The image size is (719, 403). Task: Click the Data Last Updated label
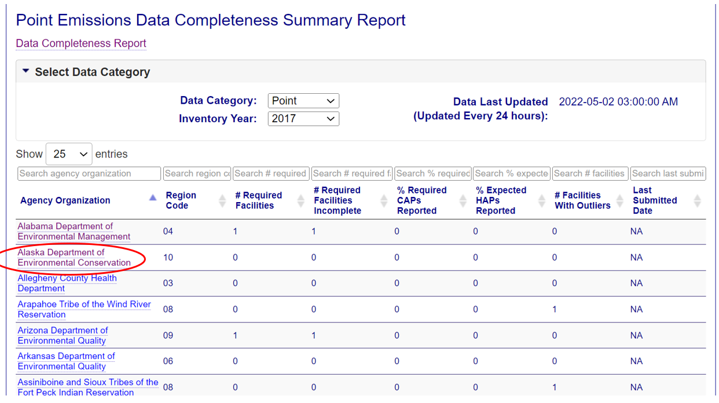[x=500, y=102]
